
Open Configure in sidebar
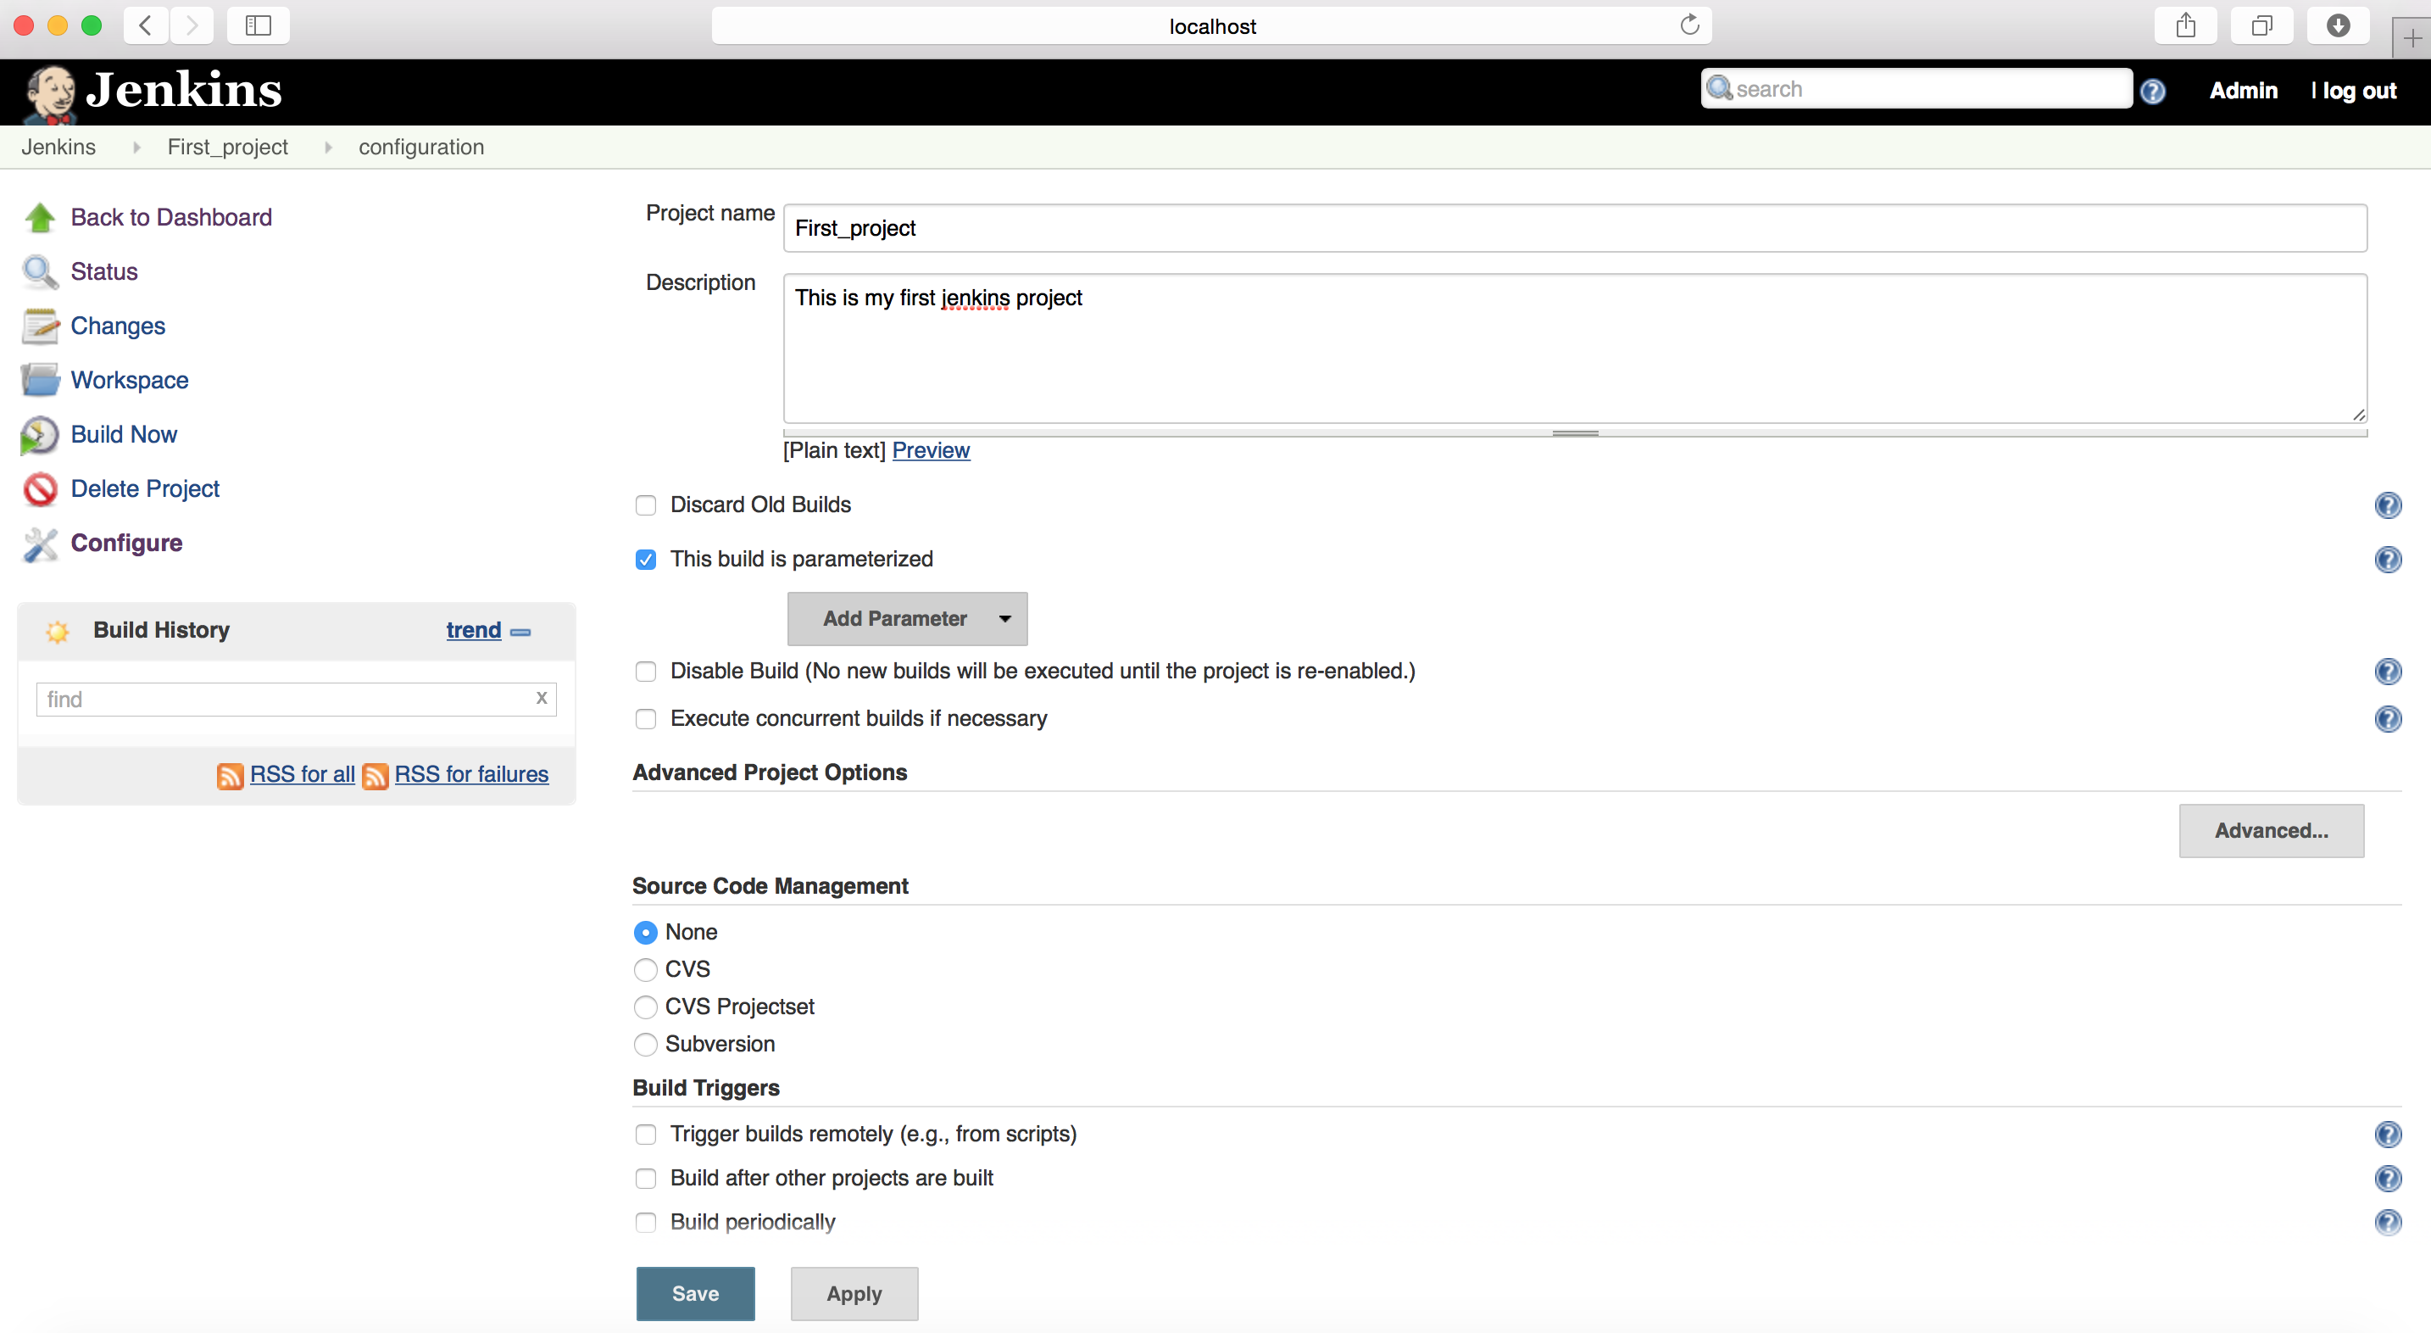pos(126,544)
